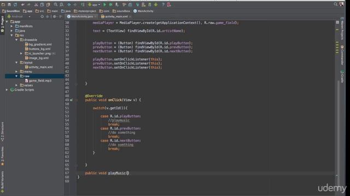The image size is (350, 196).
Task: Close the MainActivity.java tab
Action: (x=96, y=16)
